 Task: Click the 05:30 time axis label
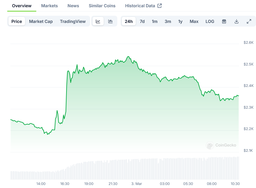coord(188,184)
